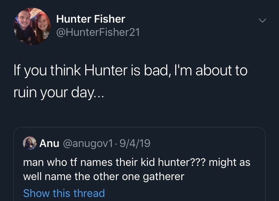279x201 pixels.
Task: Open the "Anu" display name in quote
Action: [x=49, y=144]
